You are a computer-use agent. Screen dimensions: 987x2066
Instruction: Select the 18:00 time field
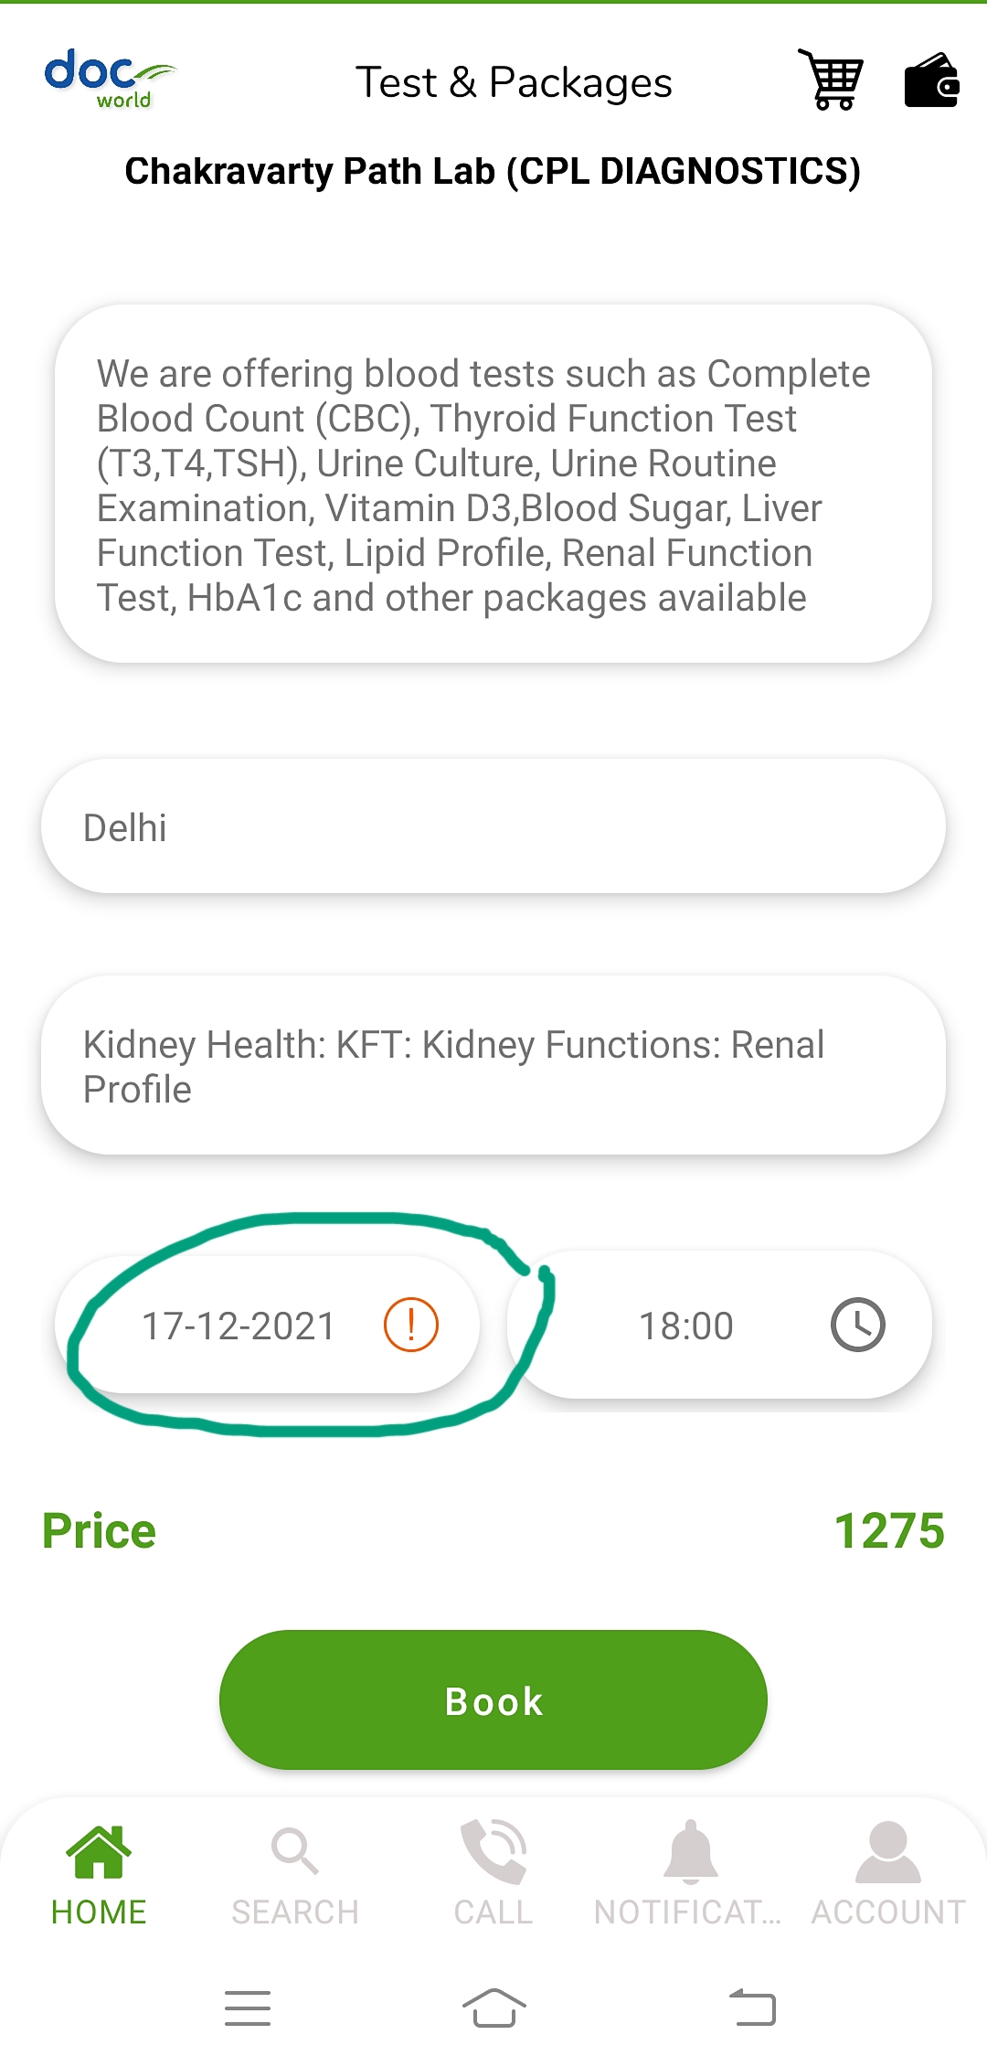coord(686,1326)
